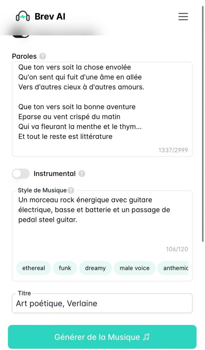
Task: Select the funk style tag
Action: coord(65,268)
